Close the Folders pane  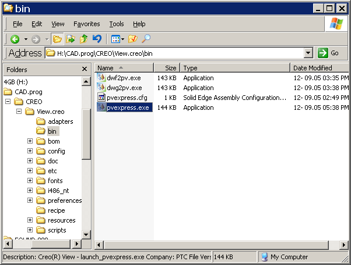pos(85,69)
